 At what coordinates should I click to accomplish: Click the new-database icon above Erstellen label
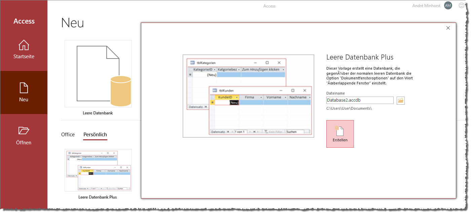pyautogui.click(x=340, y=131)
